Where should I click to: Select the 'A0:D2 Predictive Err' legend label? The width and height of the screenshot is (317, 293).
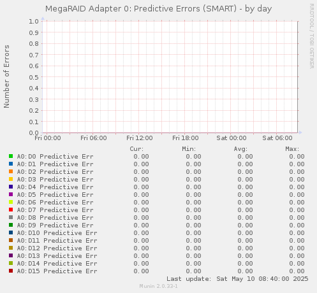[55, 172]
